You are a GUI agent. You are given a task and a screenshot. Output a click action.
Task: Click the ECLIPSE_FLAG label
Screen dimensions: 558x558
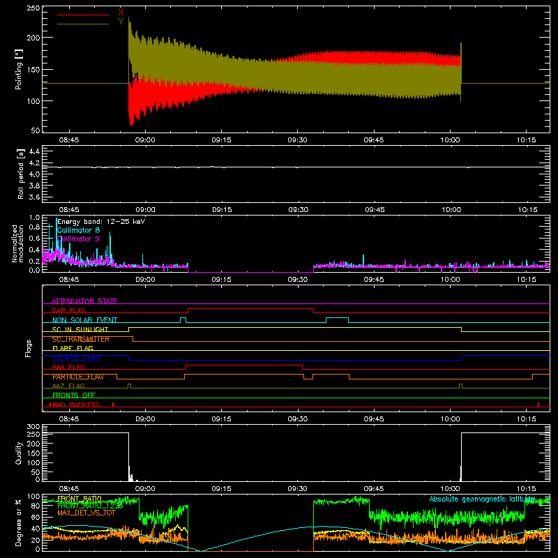coord(76,358)
